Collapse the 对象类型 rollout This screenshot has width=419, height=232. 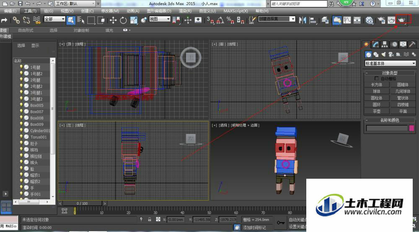click(390, 73)
